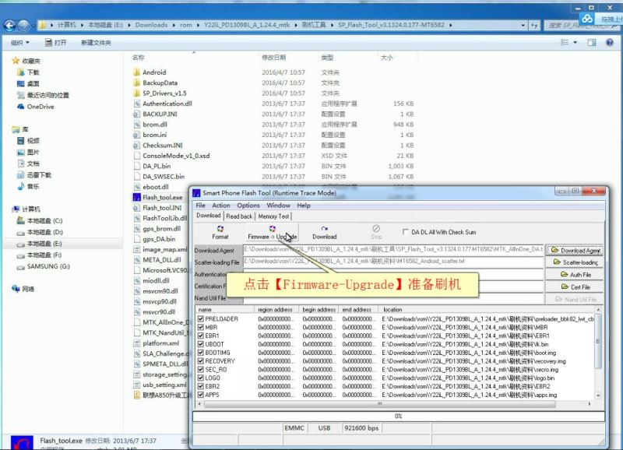Click the Auth File button
Image resolution: width=623 pixels, height=450 pixels.
tap(575, 275)
